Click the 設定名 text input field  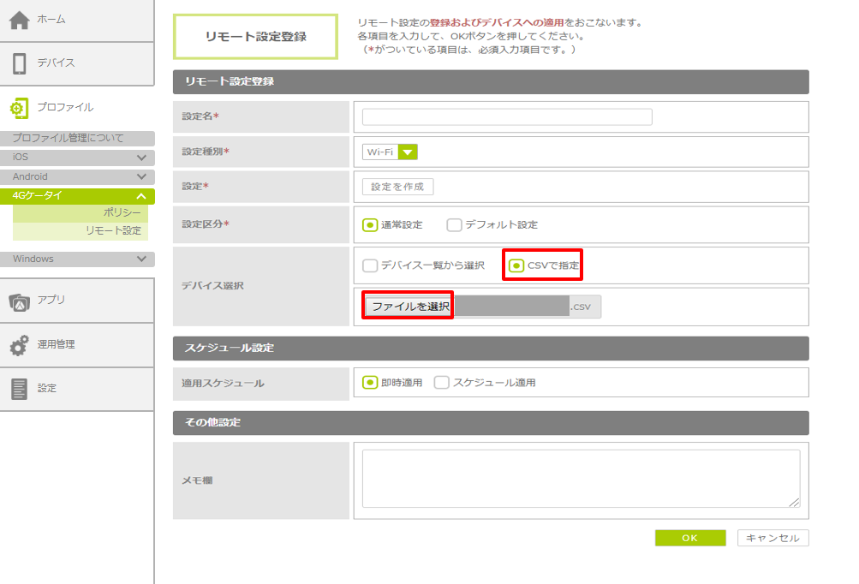point(507,117)
